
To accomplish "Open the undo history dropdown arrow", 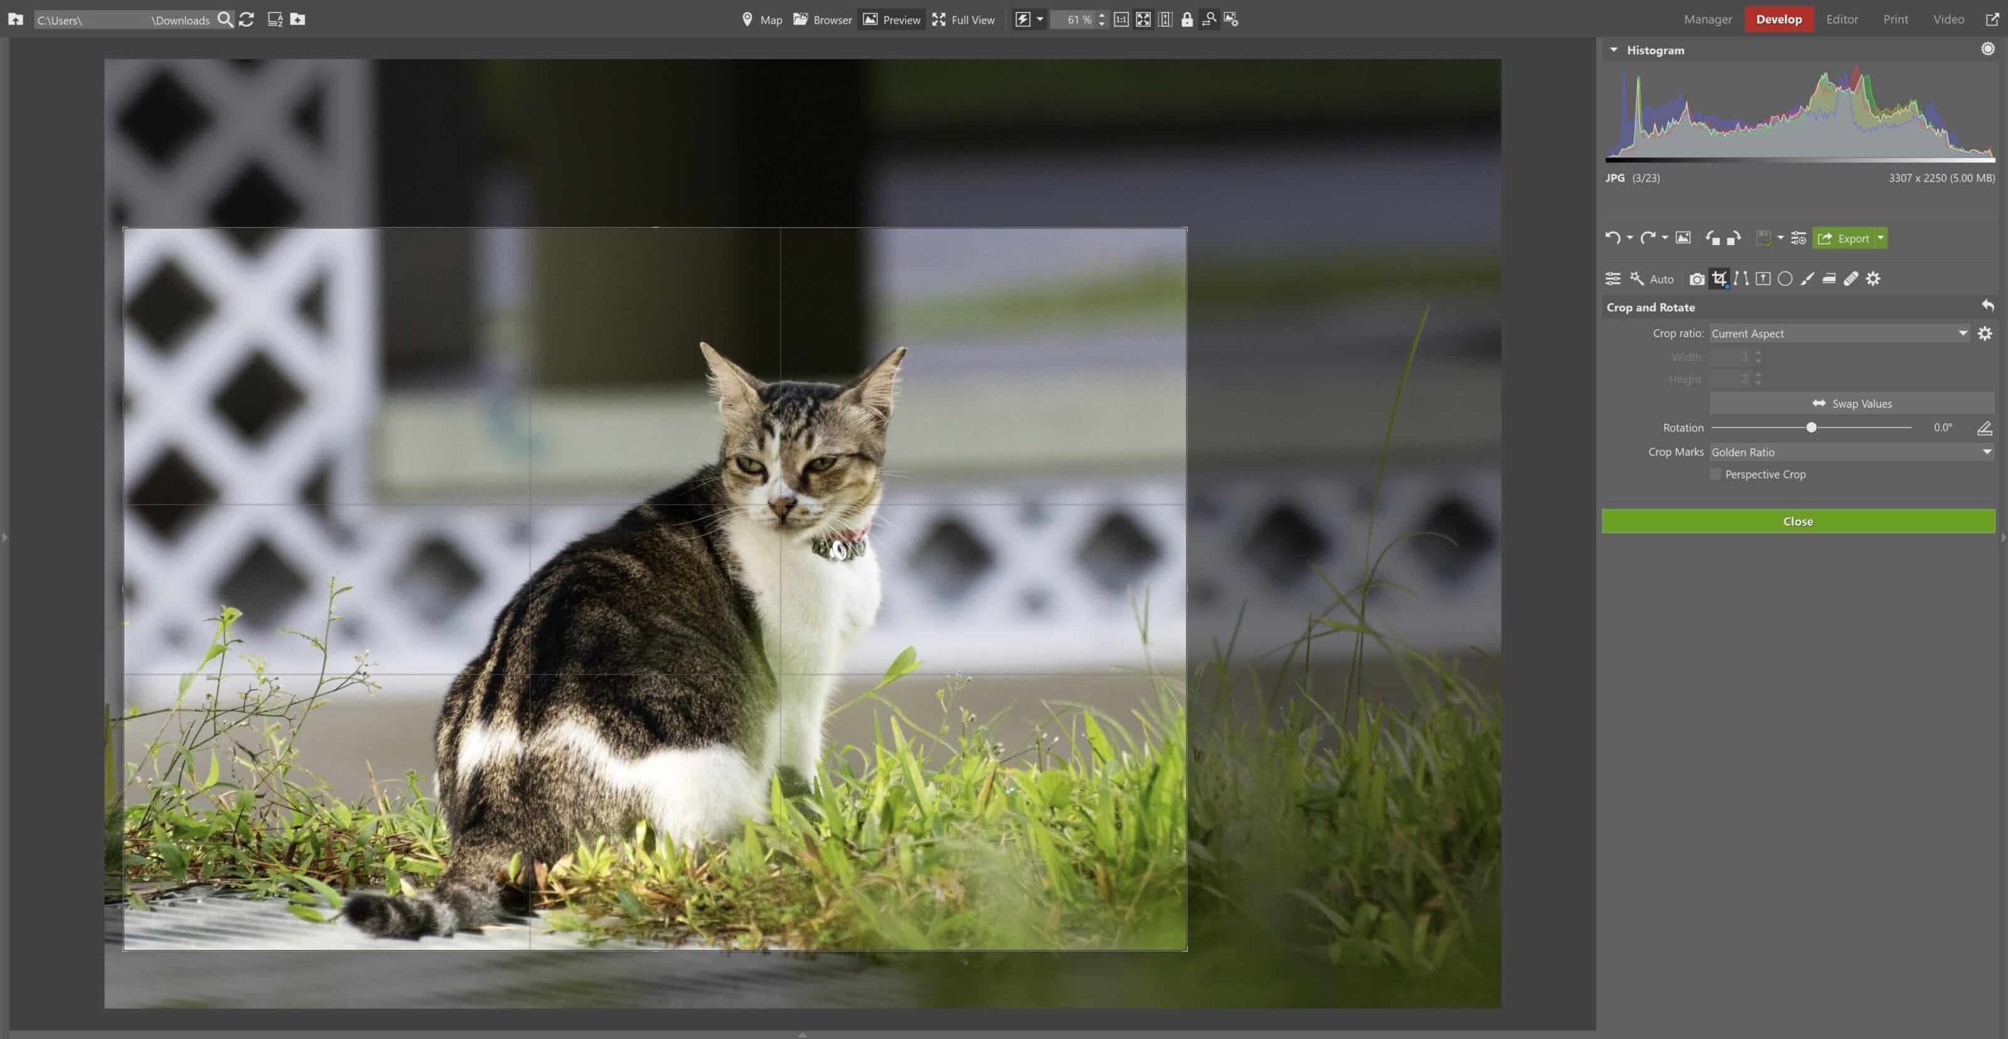I will pos(1629,238).
